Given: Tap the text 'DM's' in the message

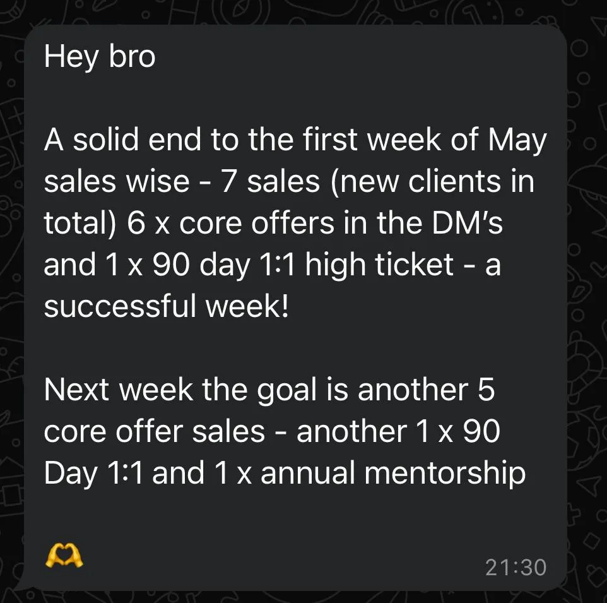Looking at the screenshot, I should click(467, 223).
